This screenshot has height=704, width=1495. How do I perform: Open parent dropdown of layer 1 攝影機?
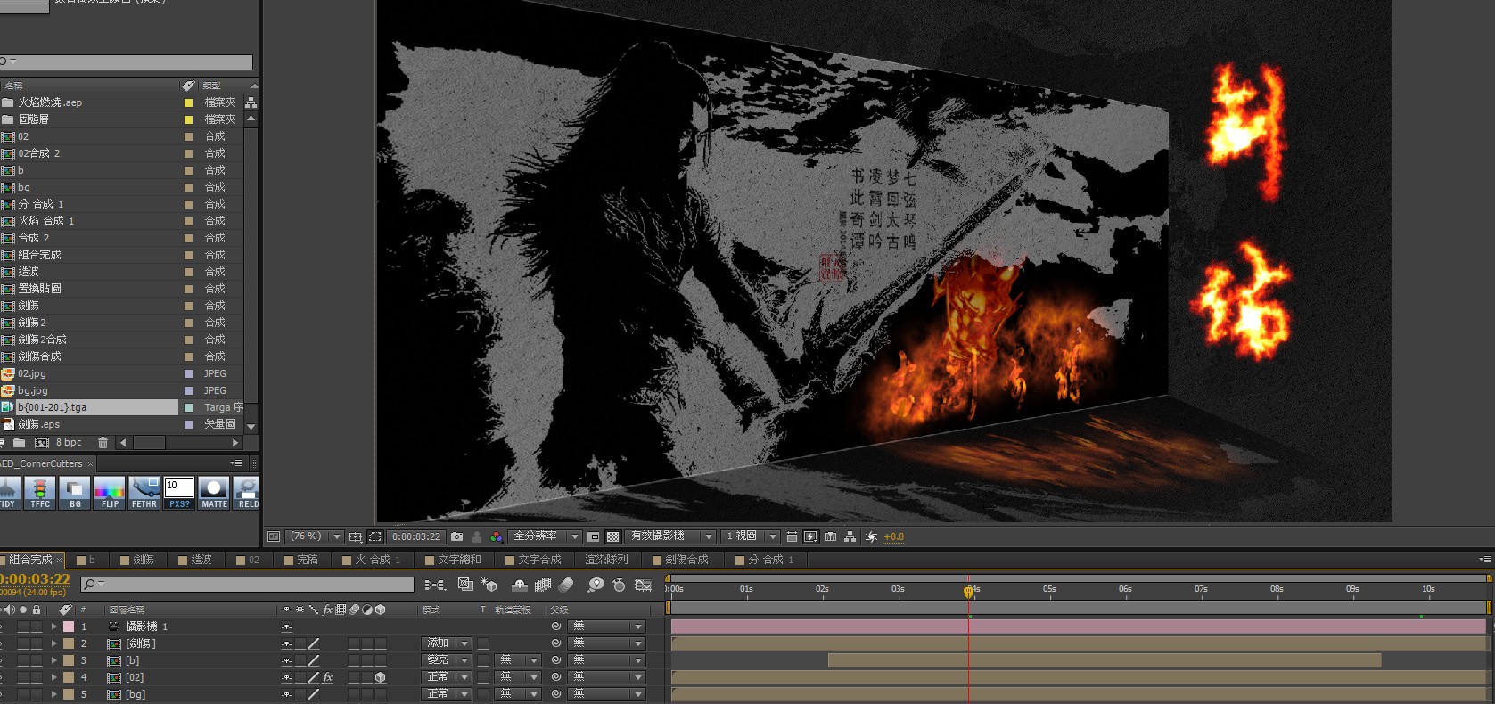[607, 626]
